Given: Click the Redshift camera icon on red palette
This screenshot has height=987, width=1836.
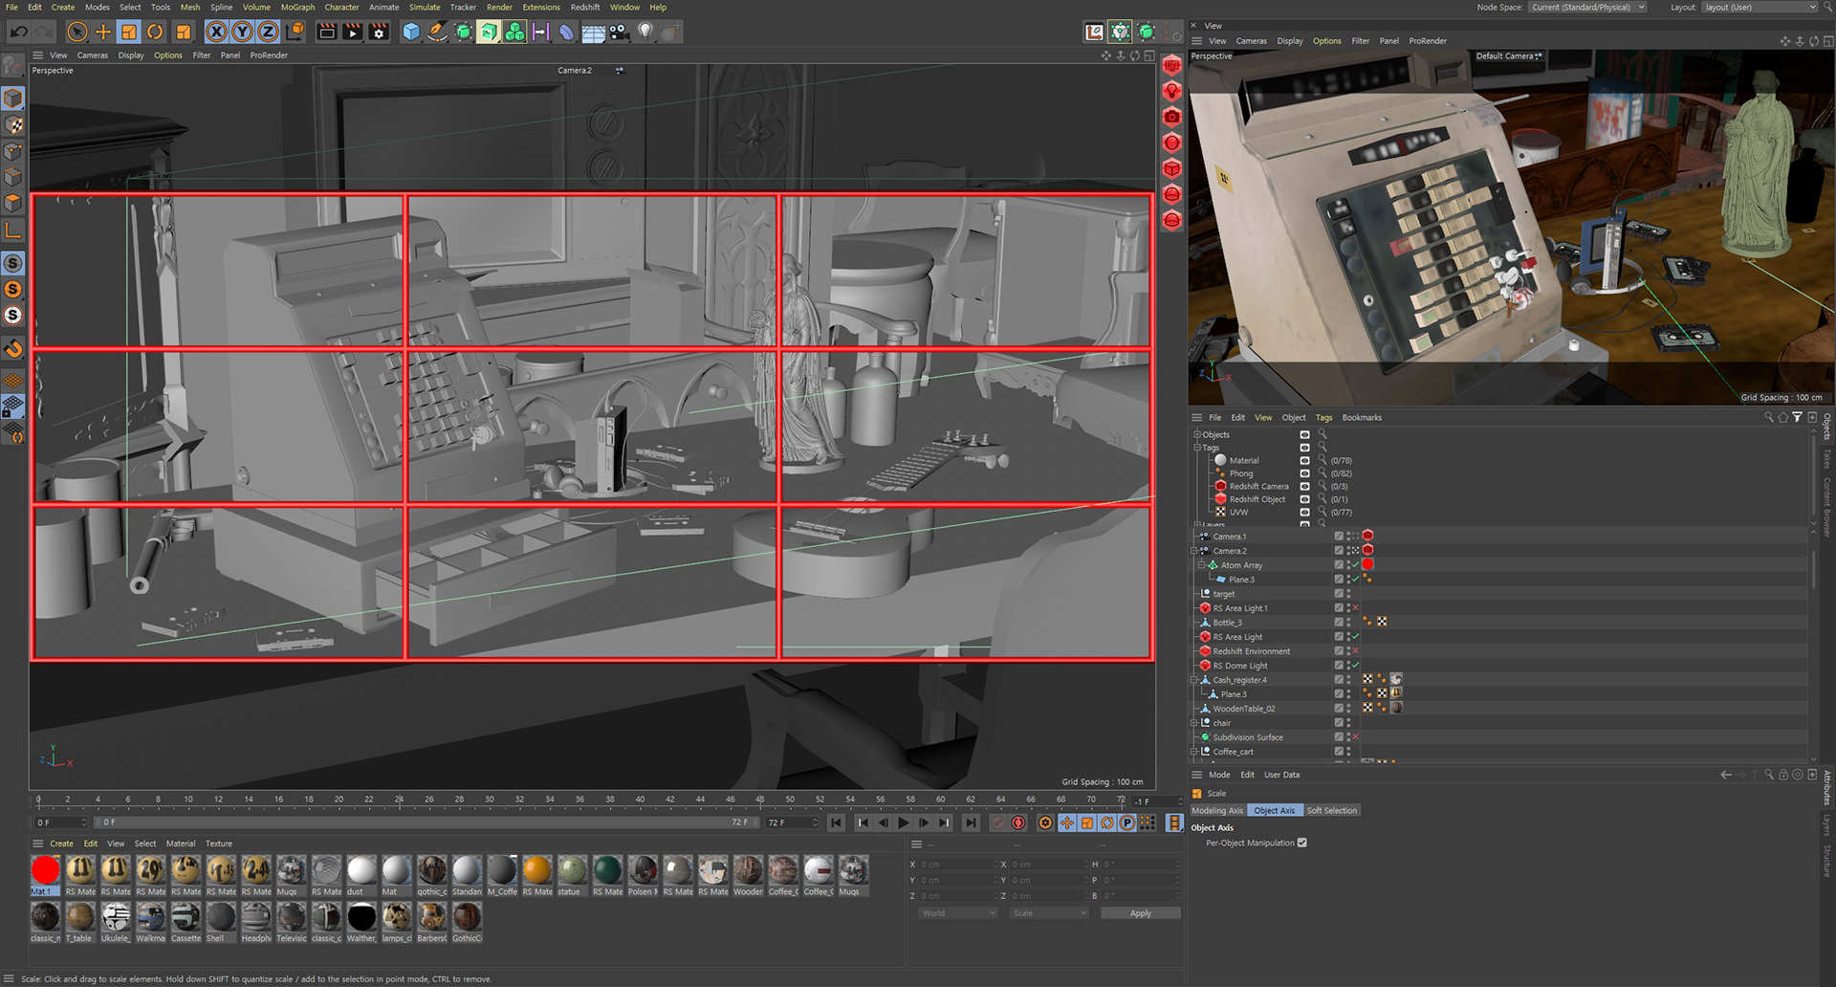Looking at the screenshot, I should pos(1172,117).
